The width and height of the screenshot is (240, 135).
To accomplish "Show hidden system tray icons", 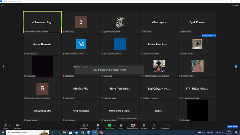I will pos(217,132).
